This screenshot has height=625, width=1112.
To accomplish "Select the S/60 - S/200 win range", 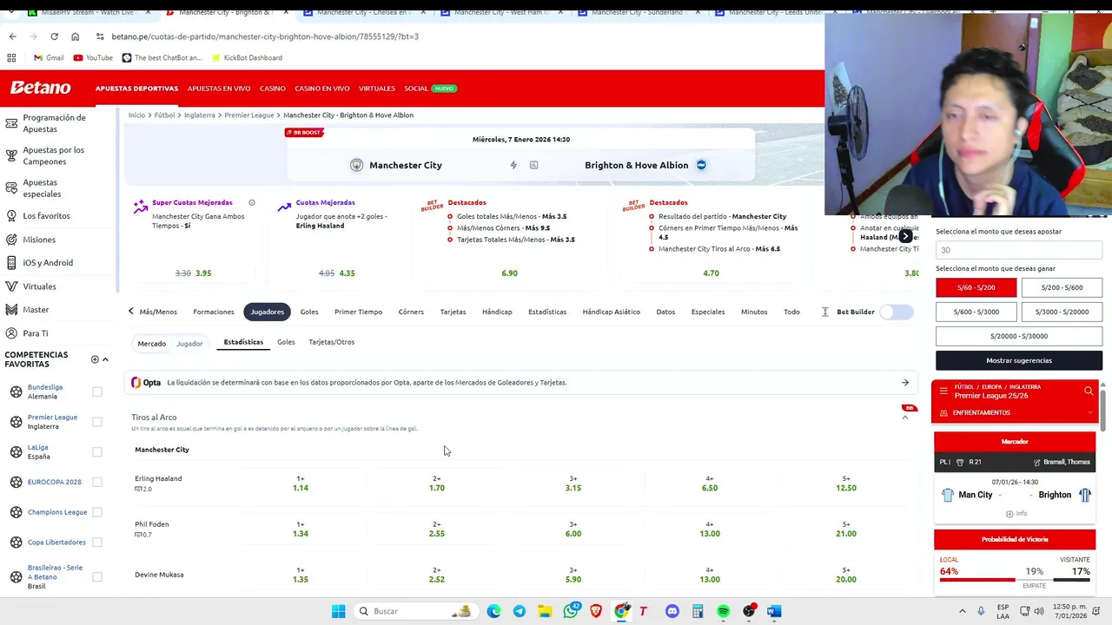I will click(976, 287).
